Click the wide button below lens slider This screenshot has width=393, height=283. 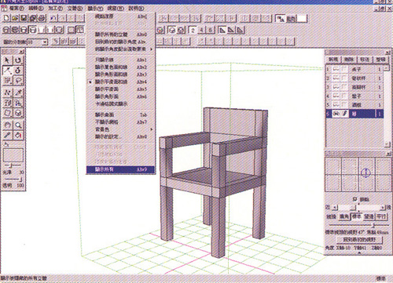[359, 240]
